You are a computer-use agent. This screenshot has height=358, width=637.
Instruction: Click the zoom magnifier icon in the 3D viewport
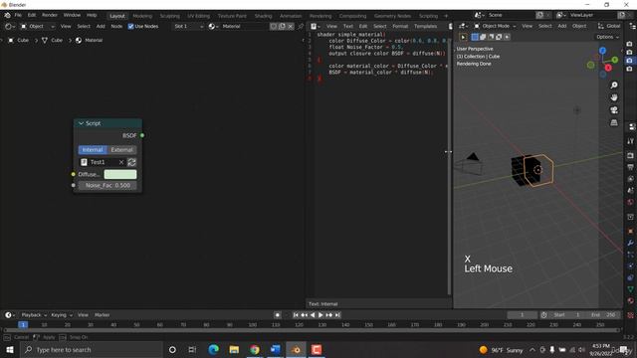point(614,85)
